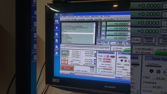
Task: Click Set Next Line
Action: 75,60
